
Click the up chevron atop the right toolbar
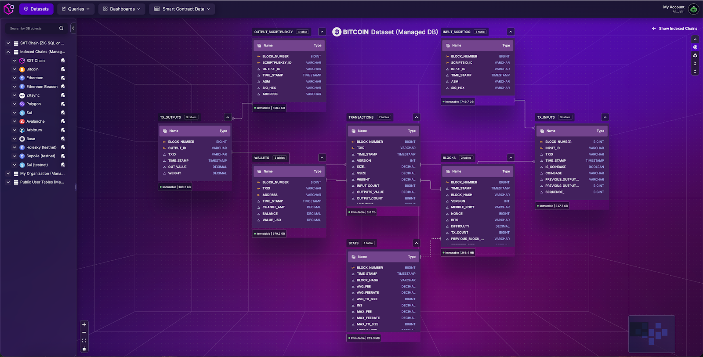695,39
